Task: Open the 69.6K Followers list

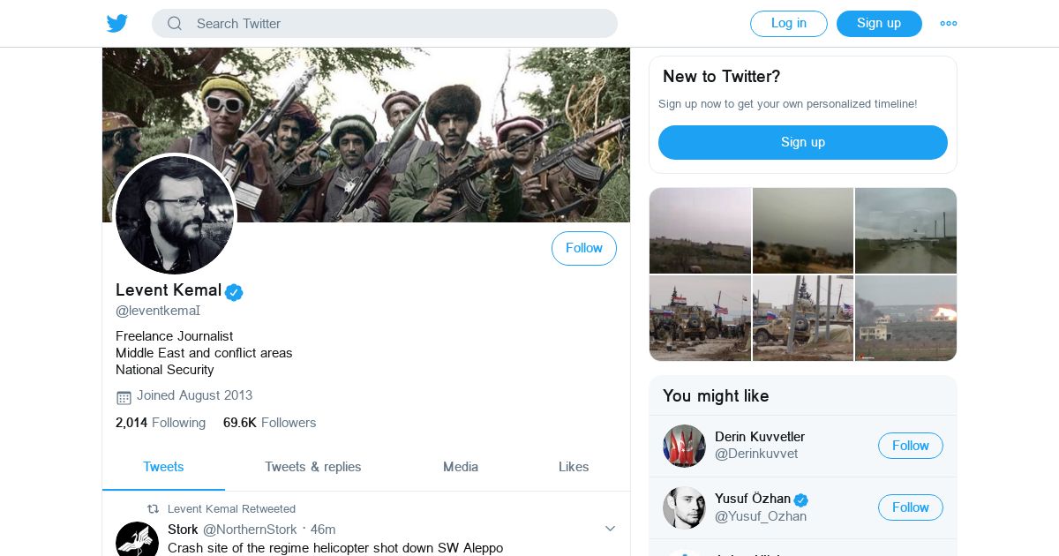Action: (x=269, y=423)
